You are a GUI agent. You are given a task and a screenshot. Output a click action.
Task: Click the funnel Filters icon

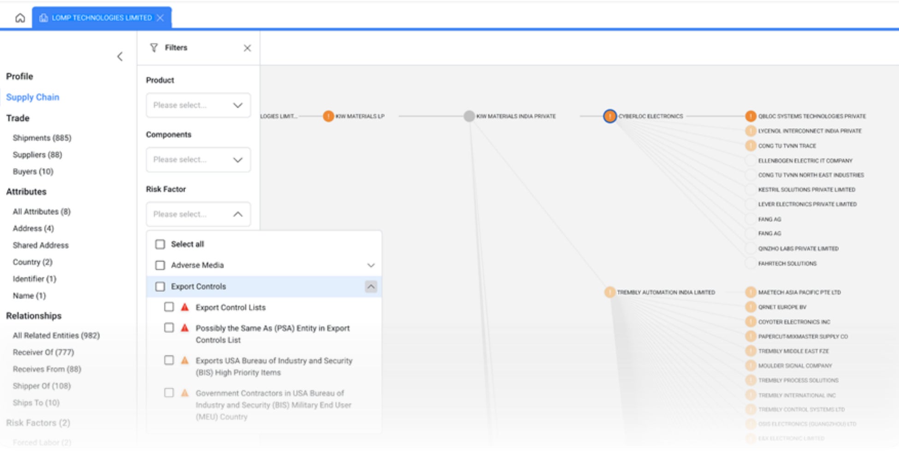pos(154,47)
